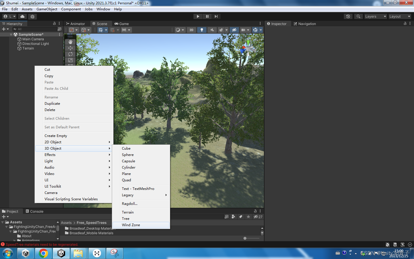Click hierarchy search by type icon
414x259 pixels.
coord(60,29)
